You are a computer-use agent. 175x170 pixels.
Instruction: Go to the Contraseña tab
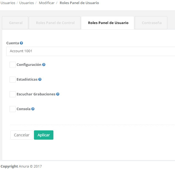[151, 23]
